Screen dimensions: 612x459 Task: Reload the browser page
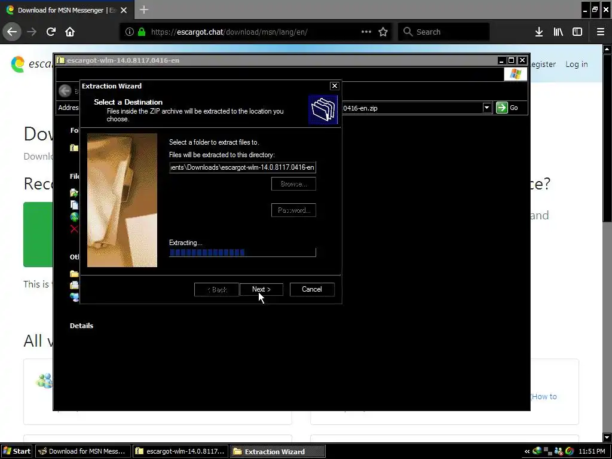pos(51,32)
